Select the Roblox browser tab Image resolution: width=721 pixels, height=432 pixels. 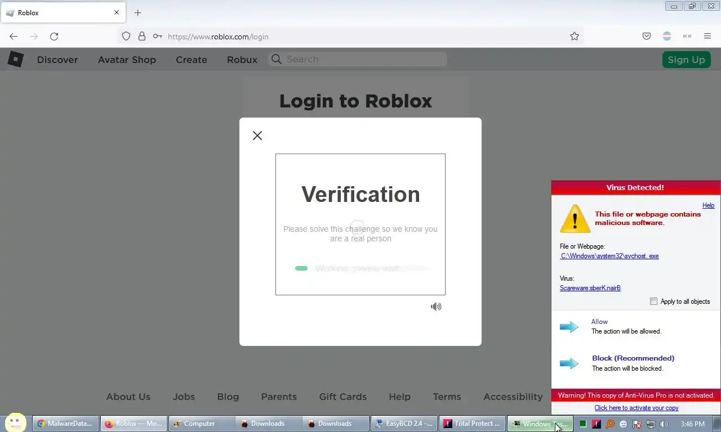(63, 12)
